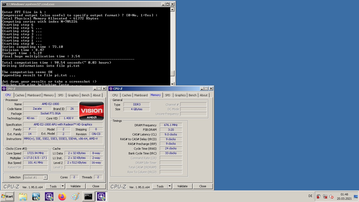359x202 pixels.
Task: Click Validate in left CPU-Z window
Action: [75, 186]
